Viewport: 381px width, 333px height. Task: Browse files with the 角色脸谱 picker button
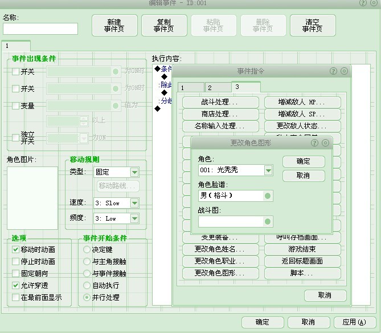tap(268, 196)
